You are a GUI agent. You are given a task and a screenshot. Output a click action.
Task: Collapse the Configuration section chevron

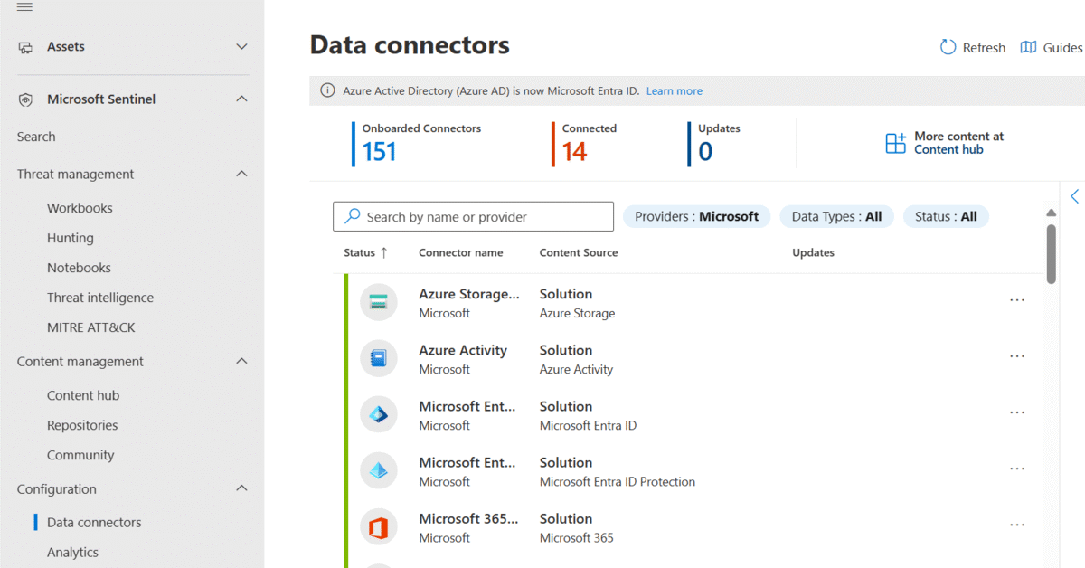coord(241,488)
